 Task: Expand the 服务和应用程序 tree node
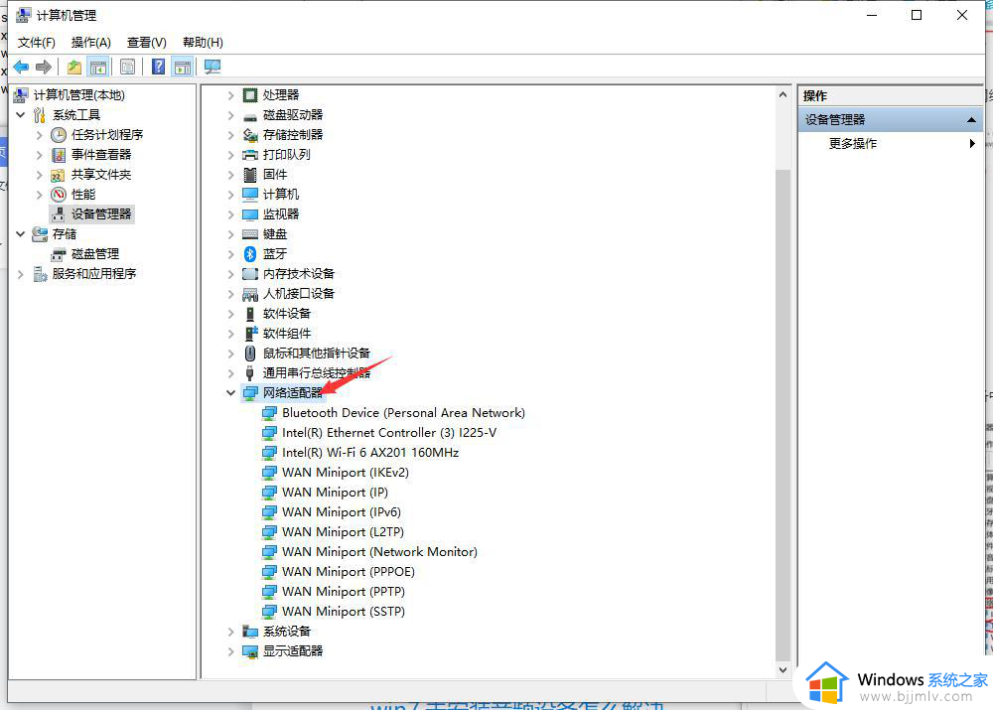[x=20, y=274]
